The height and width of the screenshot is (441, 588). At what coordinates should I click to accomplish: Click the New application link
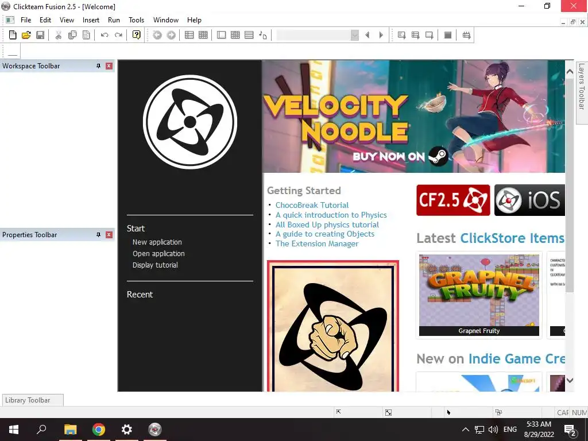point(157,242)
